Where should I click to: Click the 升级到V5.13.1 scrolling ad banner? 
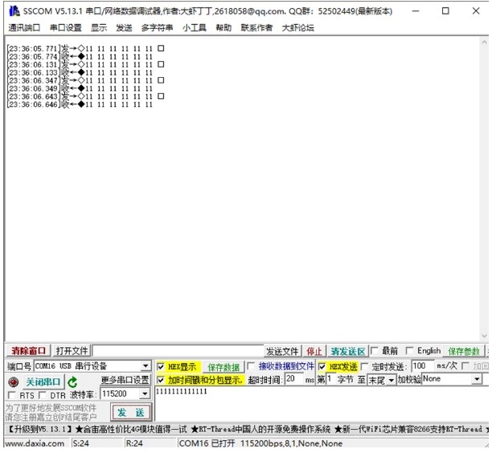[247, 429]
